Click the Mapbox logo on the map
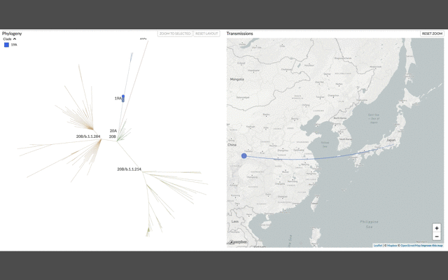 click(239, 242)
